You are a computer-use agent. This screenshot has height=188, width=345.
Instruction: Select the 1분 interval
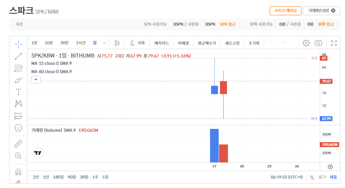point(34,43)
